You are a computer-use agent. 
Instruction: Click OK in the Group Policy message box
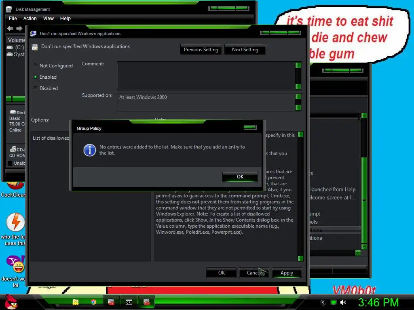(240, 177)
